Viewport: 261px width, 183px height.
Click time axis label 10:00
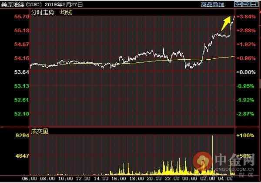[x=65, y=179]
